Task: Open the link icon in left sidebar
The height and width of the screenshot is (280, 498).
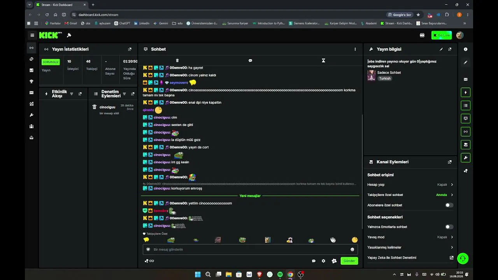Action: click(x=32, y=59)
